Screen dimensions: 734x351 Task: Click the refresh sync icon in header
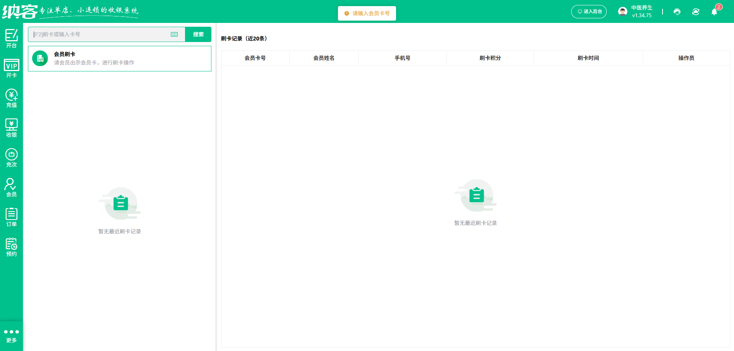pos(696,12)
